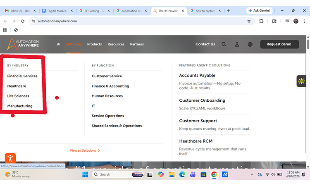310x186 pixels.
Task: Open the orange accessibility widget
Action: 10,158
